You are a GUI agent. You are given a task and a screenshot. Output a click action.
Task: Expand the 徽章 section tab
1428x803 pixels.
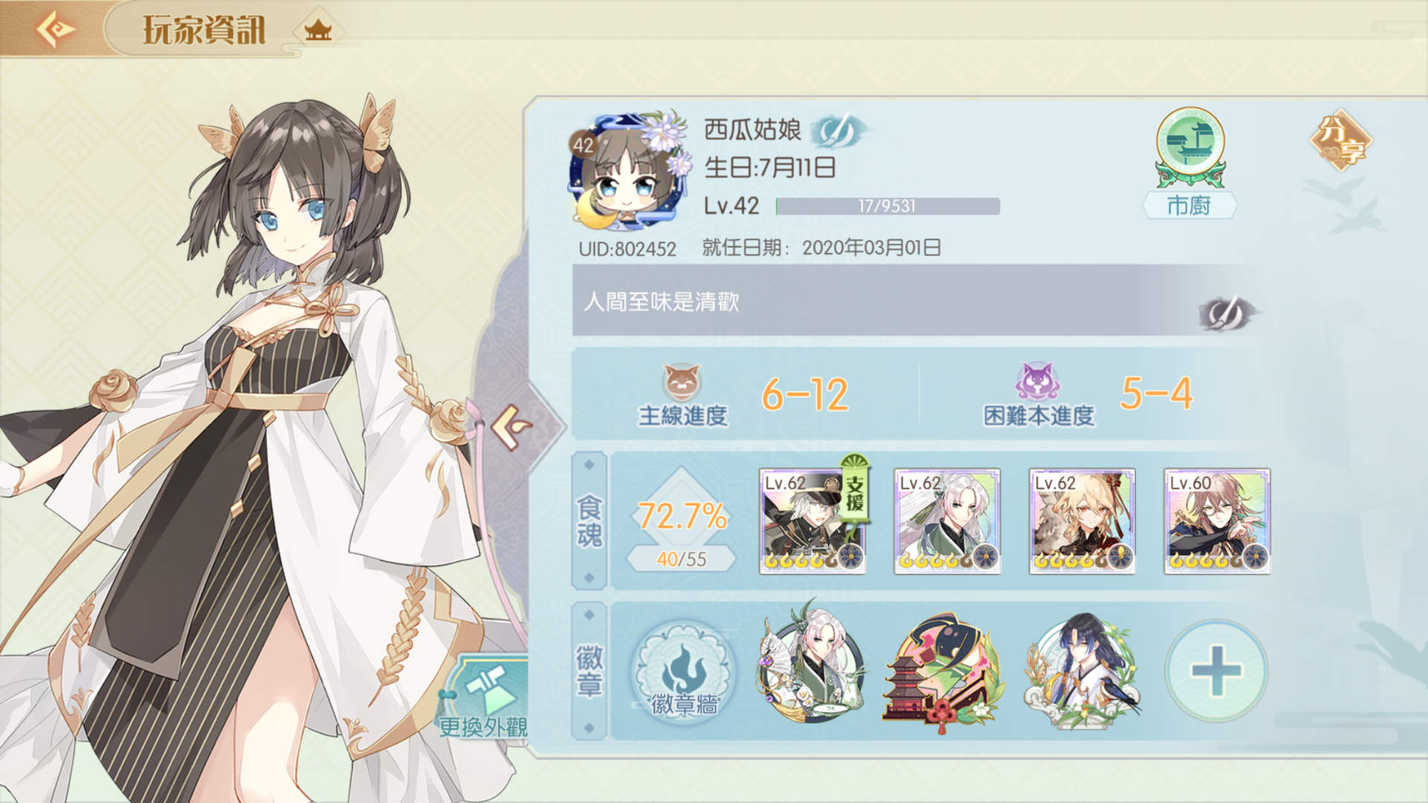(589, 671)
